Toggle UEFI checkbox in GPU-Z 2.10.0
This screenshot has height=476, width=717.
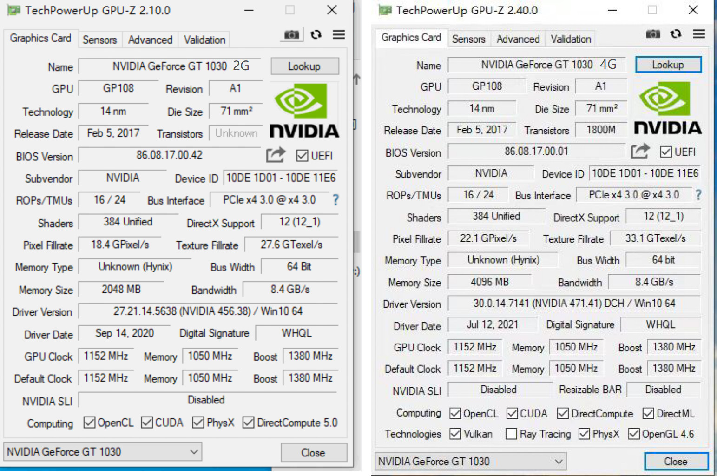point(302,156)
